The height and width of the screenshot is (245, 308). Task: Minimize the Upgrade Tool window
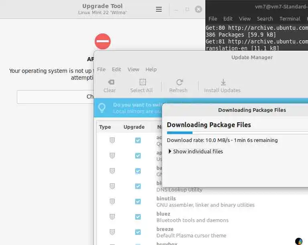click(x=176, y=10)
